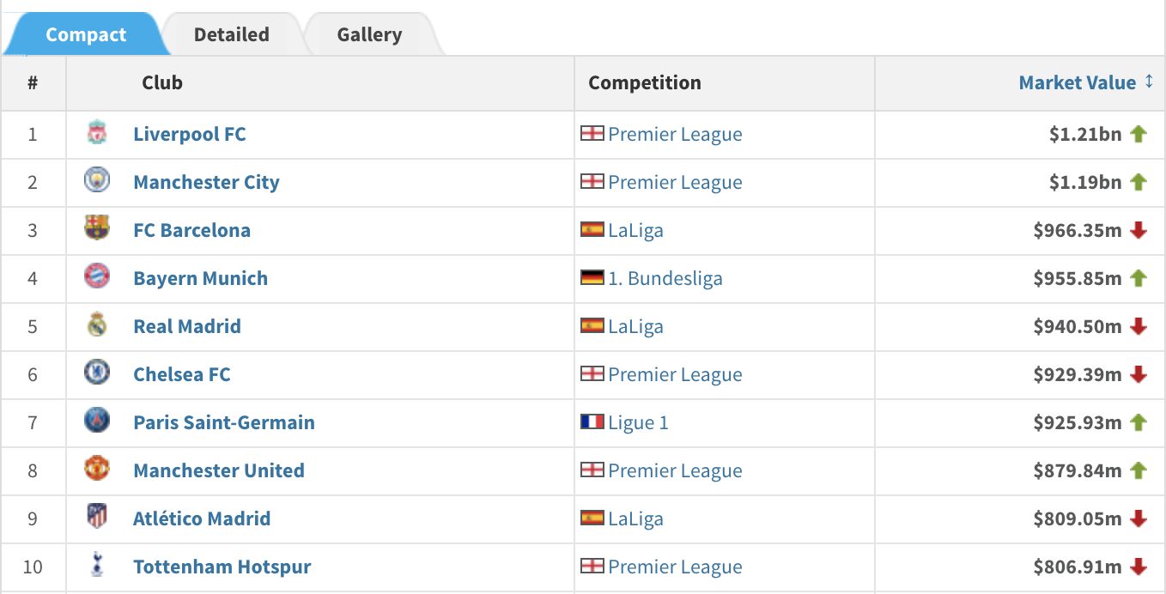Click the Chelsea FC club crest

tap(97, 373)
